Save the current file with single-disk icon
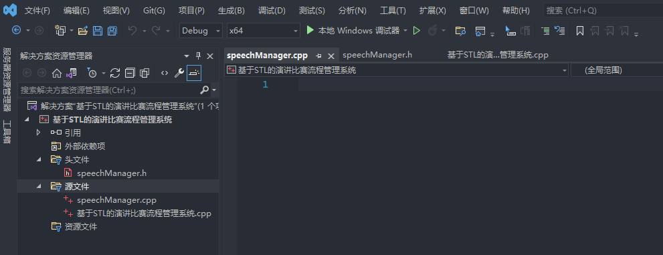The image size is (663, 255). 98,30
